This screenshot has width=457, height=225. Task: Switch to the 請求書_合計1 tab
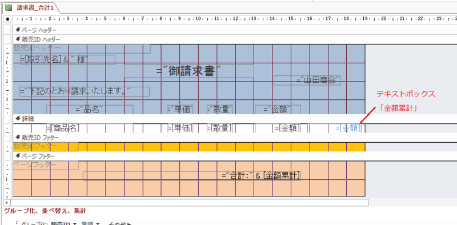click(x=31, y=8)
